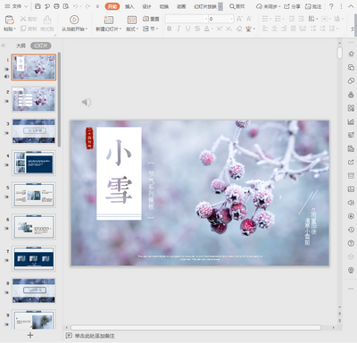The width and height of the screenshot is (357, 343).
Task: Click the horizontal scrollbar below slide
Action: point(195,328)
